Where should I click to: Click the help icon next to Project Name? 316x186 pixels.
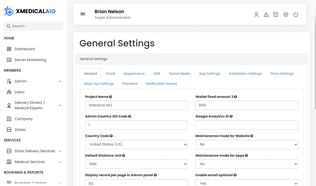pos(111,97)
